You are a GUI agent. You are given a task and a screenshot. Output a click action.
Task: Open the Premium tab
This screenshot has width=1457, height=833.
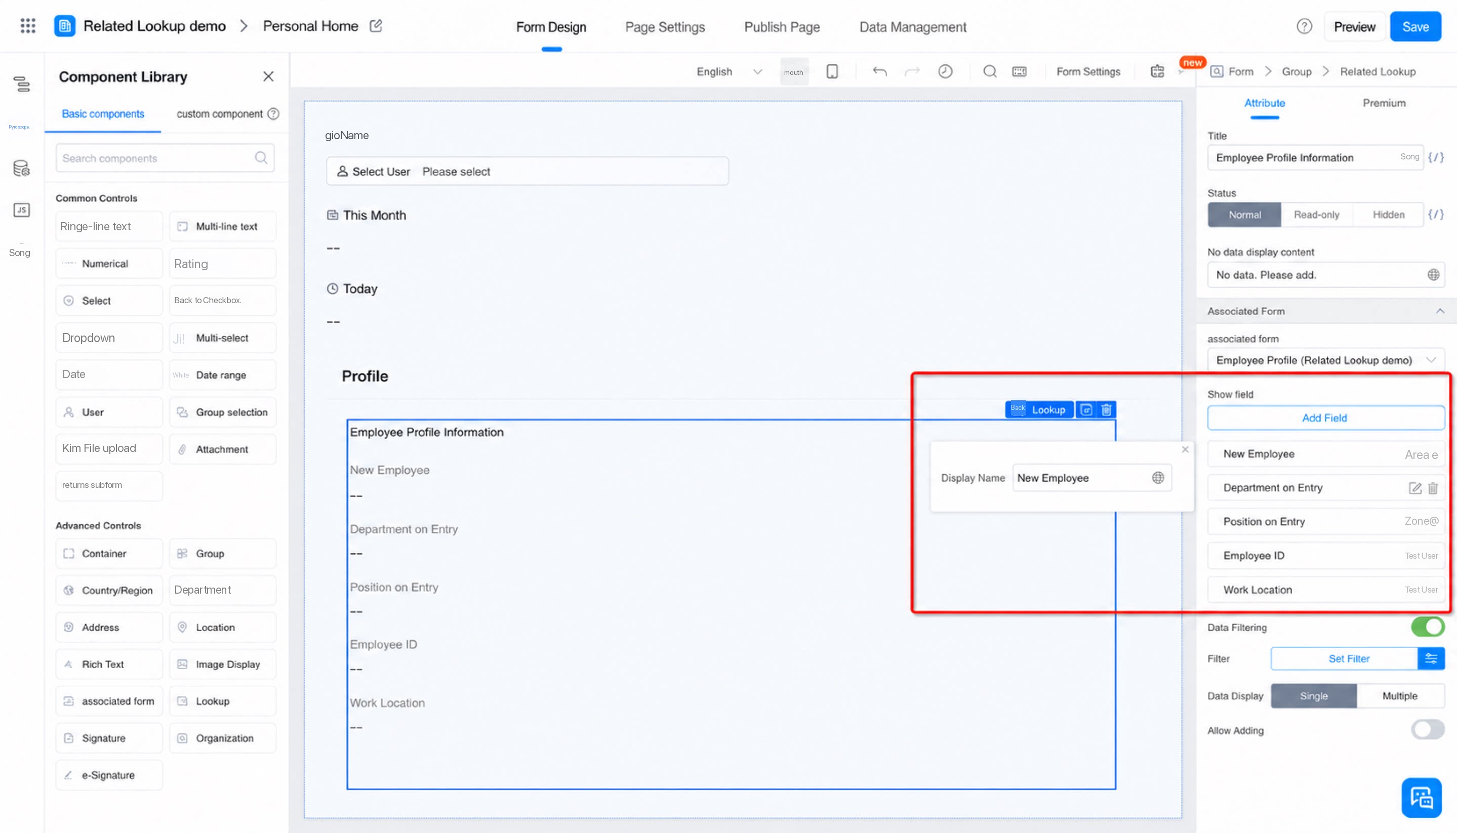coord(1383,103)
